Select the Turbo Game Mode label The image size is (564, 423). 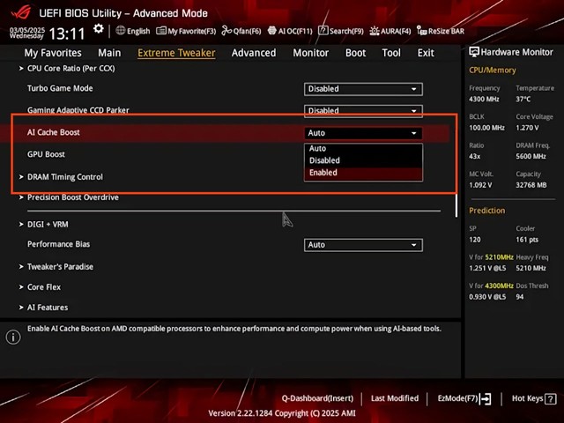point(60,88)
